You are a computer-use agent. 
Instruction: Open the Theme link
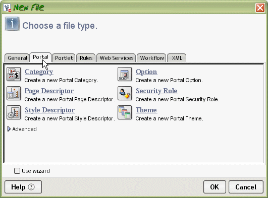tap(146, 110)
